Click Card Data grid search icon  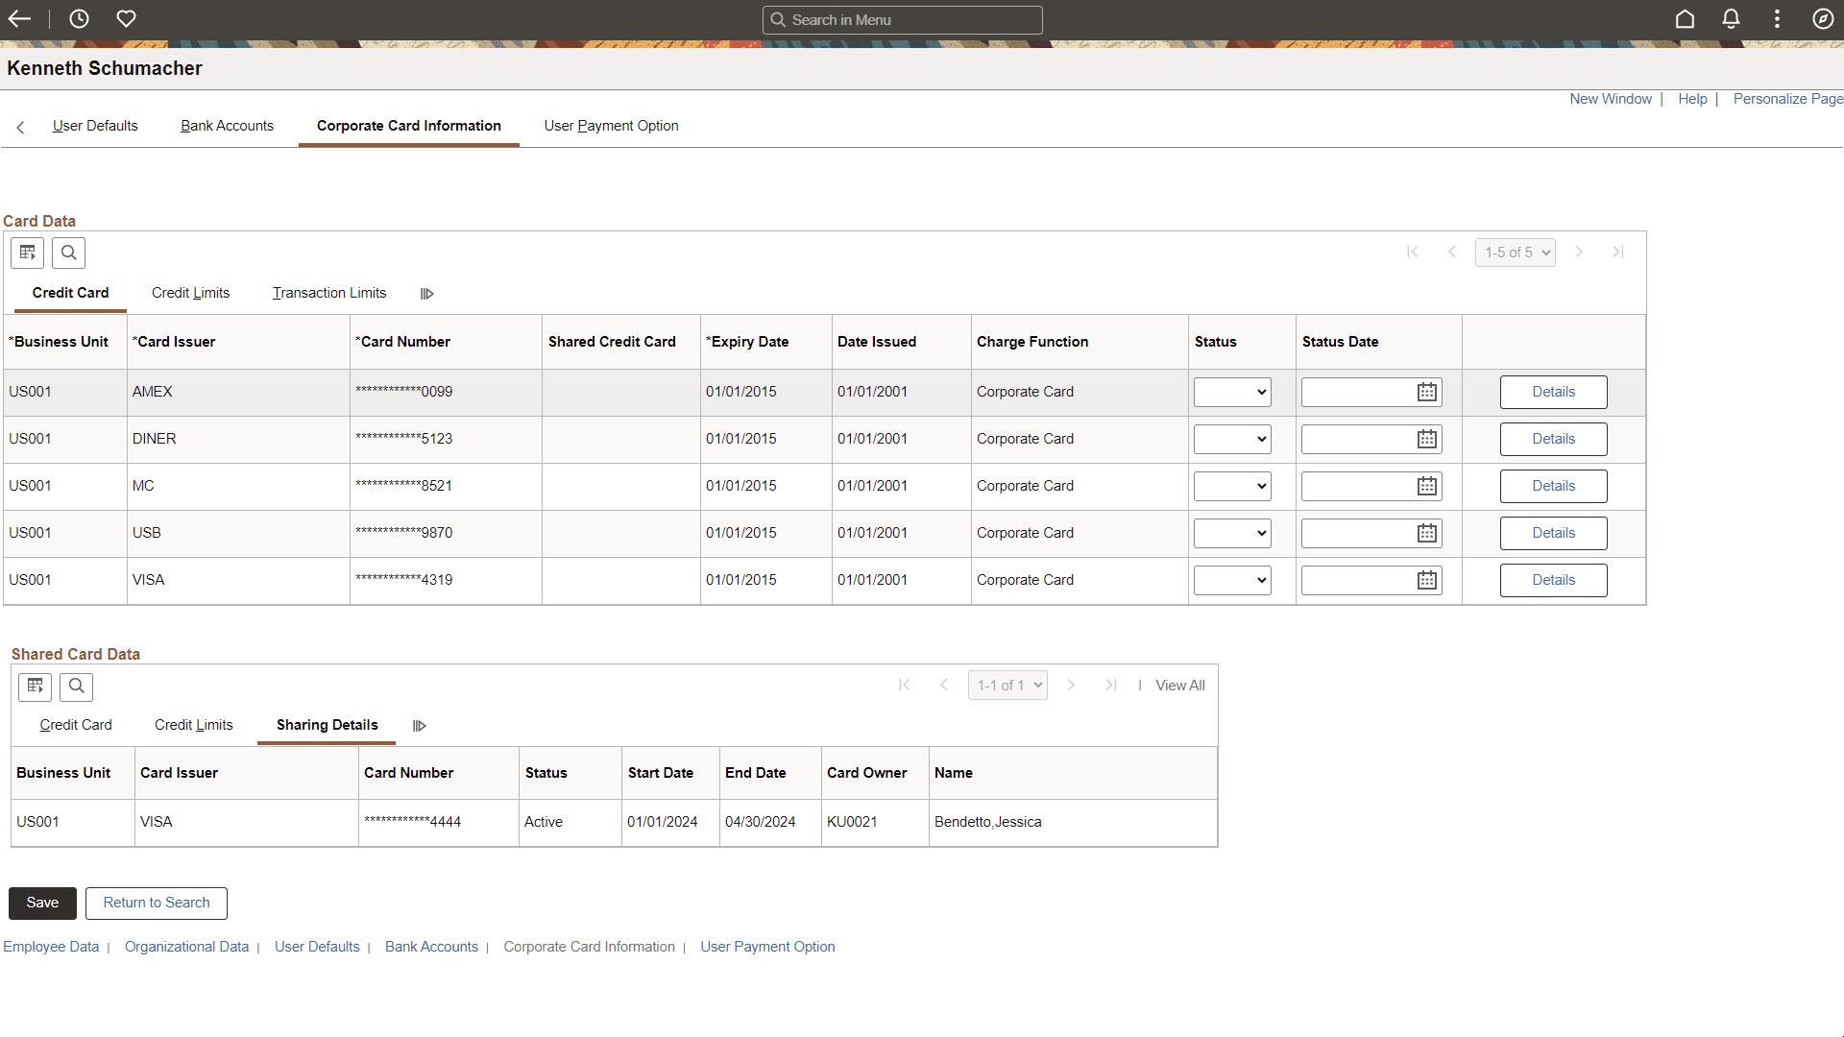(68, 253)
